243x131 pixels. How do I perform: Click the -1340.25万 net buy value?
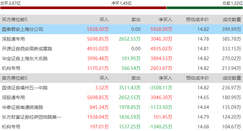pyautogui.click(x=160, y=127)
